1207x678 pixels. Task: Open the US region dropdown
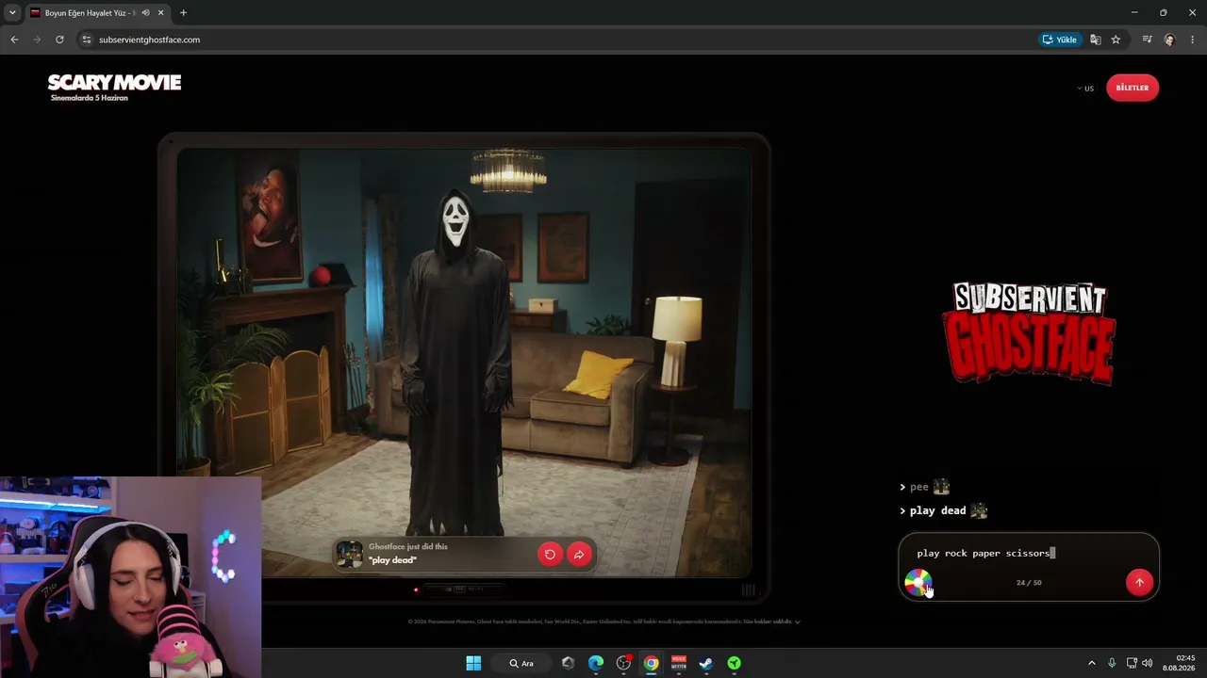(x=1085, y=89)
